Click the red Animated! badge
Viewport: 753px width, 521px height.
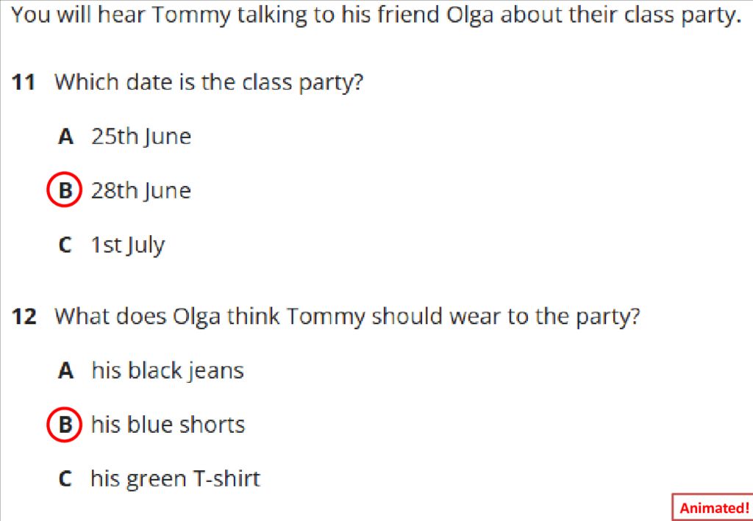tap(713, 507)
